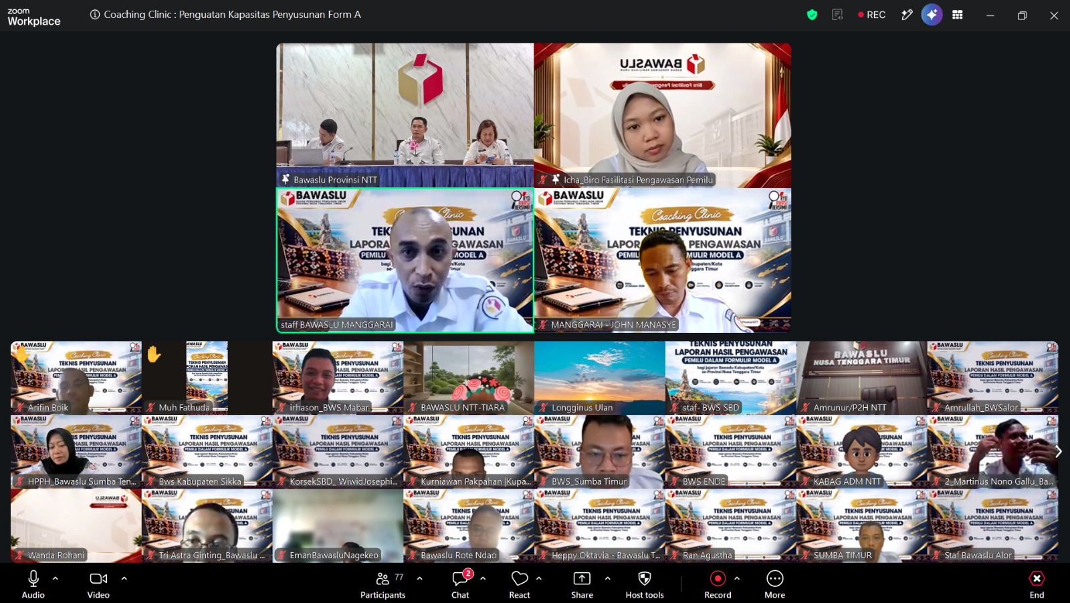Expand the recording options caret
The image size is (1070, 603).
(x=737, y=578)
